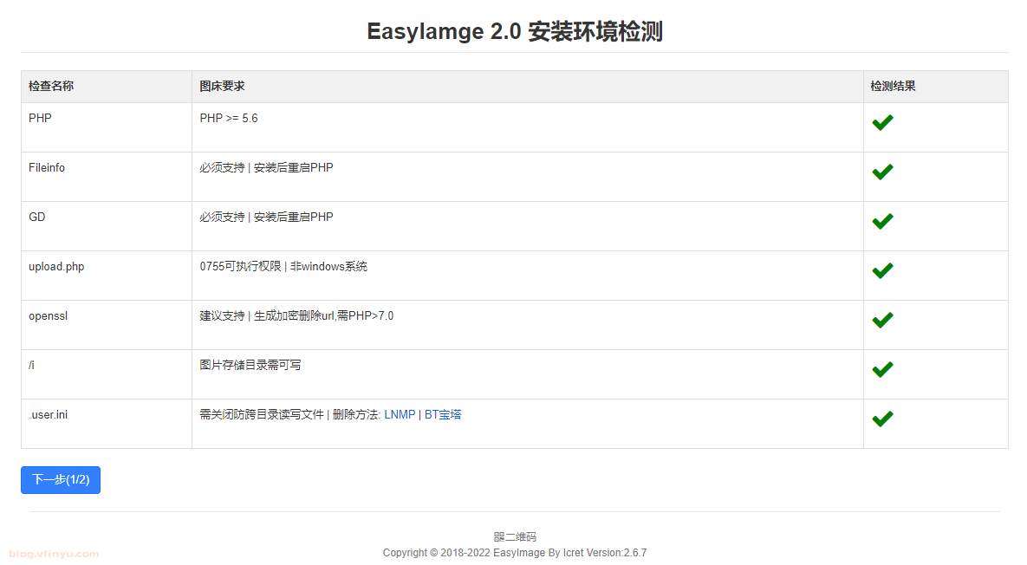Open the LNMP removal method link
The image size is (1027, 565).
400,414
